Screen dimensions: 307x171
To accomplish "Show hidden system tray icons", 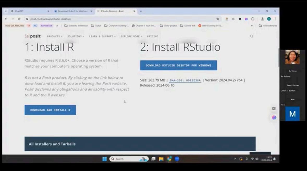I will pyautogui.click(x=235, y=159).
